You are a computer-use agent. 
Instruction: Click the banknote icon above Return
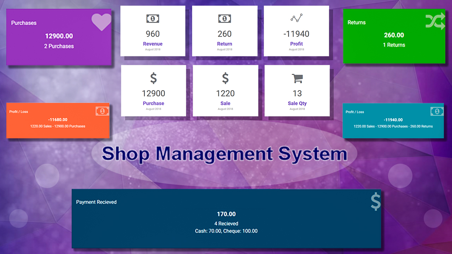click(x=225, y=18)
